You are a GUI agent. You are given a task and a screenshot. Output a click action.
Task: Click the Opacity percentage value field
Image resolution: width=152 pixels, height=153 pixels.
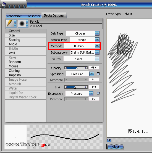(94, 68)
